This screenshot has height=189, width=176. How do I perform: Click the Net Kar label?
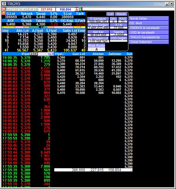point(98,32)
